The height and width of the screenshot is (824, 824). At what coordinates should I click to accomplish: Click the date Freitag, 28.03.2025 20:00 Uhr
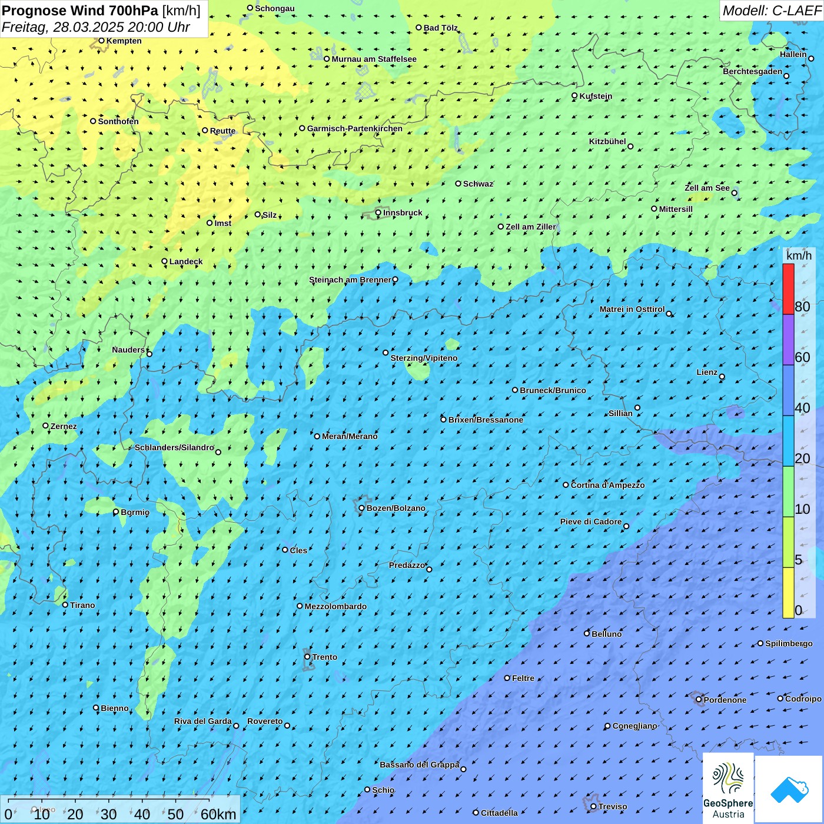pyautogui.click(x=96, y=27)
